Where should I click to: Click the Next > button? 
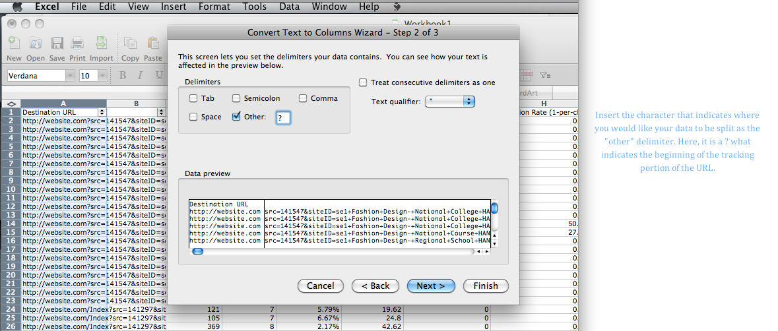click(431, 286)
